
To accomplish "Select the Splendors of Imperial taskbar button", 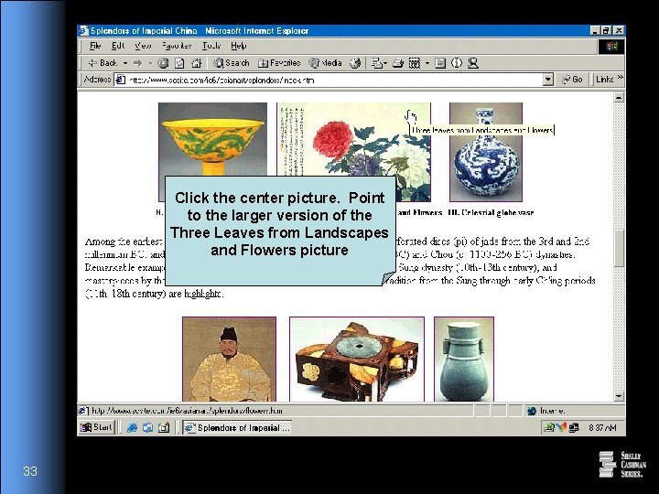I will pyautogui.click(x=237, y=427).
